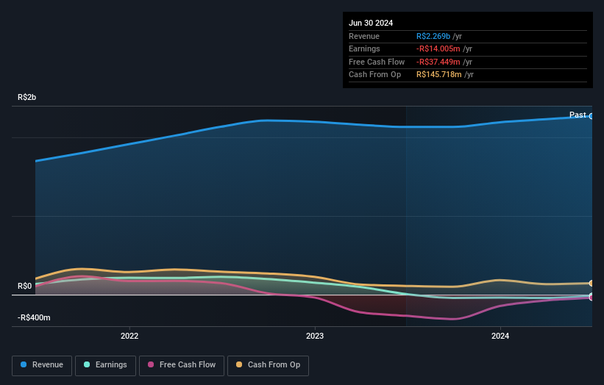Click the teal Earnings legend dot

tap(87, 364)
